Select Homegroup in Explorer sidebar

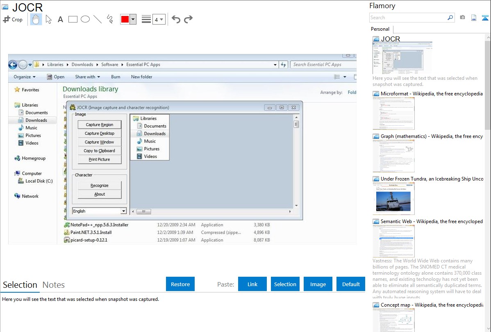(x=30, y=158)
